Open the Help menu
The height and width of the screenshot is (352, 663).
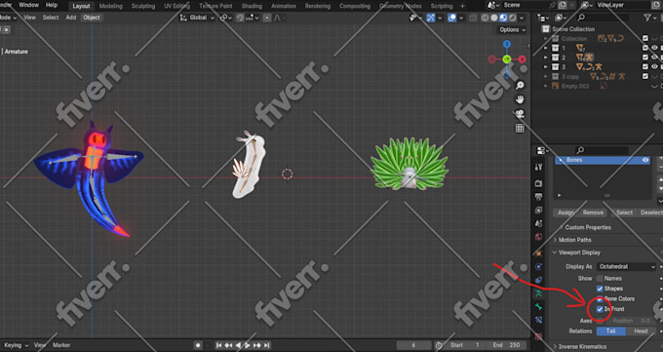(52, 5)
